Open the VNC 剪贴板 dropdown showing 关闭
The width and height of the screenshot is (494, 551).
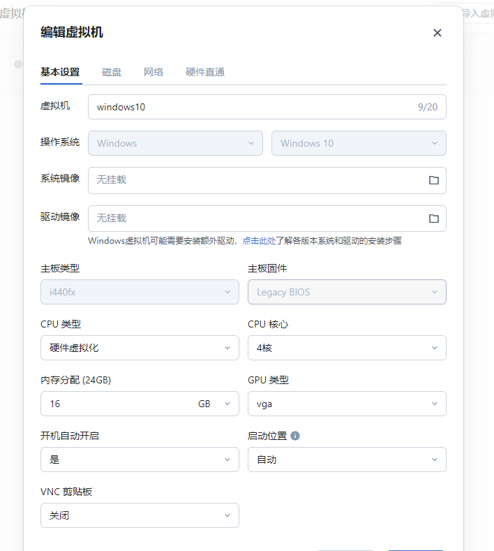click(x=140, y=515)
